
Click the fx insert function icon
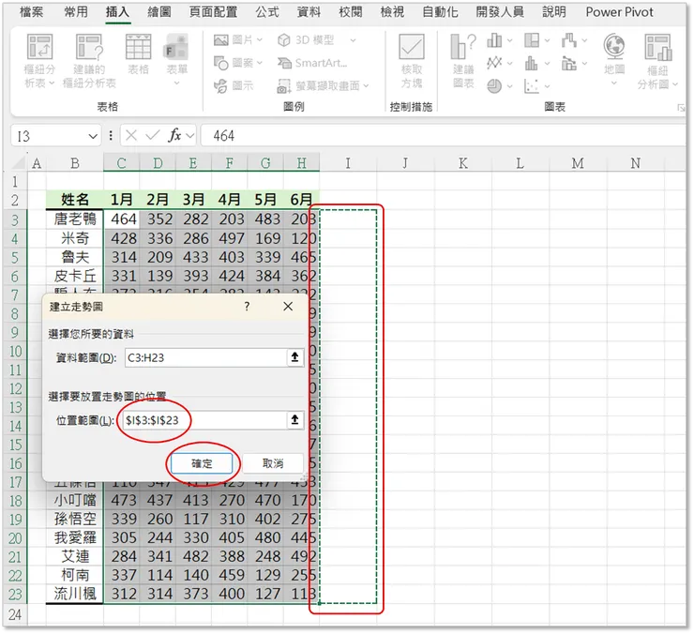(x=174, y=135)
